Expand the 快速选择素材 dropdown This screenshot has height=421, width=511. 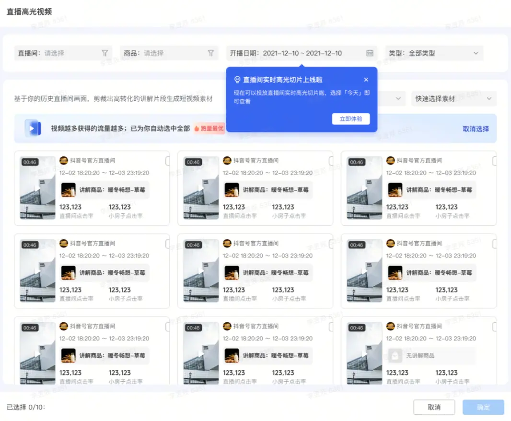453,98
